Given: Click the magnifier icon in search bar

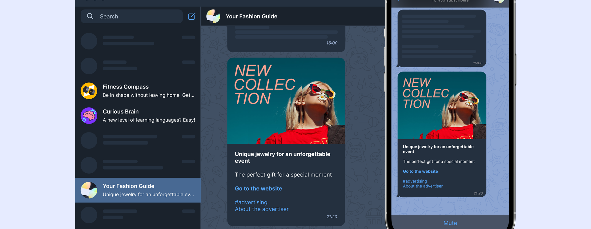Looking at the screenshot, I should click(x=90, y=16).
